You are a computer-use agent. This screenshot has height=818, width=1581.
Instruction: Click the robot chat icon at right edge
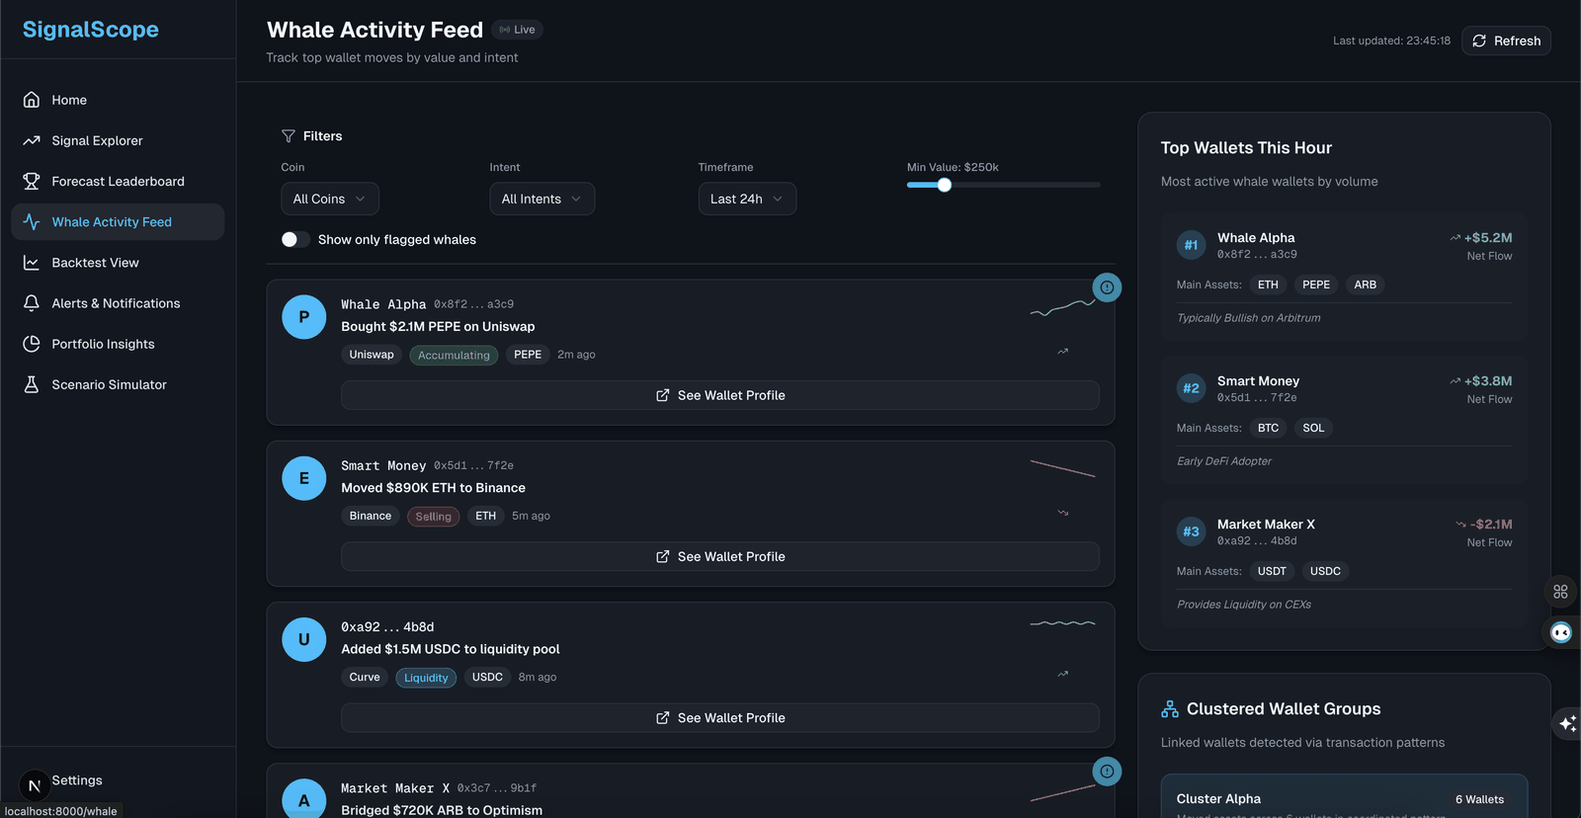(1561, 632)
